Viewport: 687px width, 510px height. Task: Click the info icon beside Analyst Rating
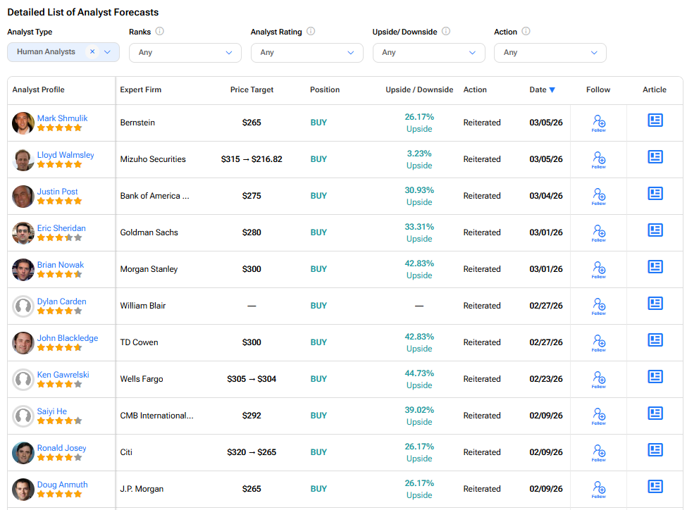[311, 31]
